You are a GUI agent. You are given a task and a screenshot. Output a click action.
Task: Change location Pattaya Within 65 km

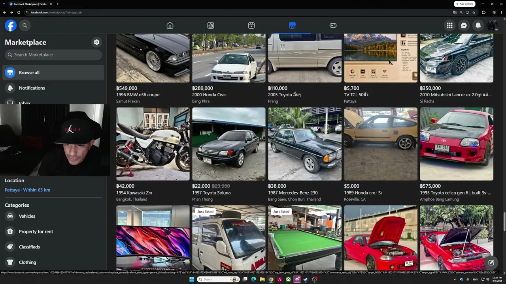27,190
